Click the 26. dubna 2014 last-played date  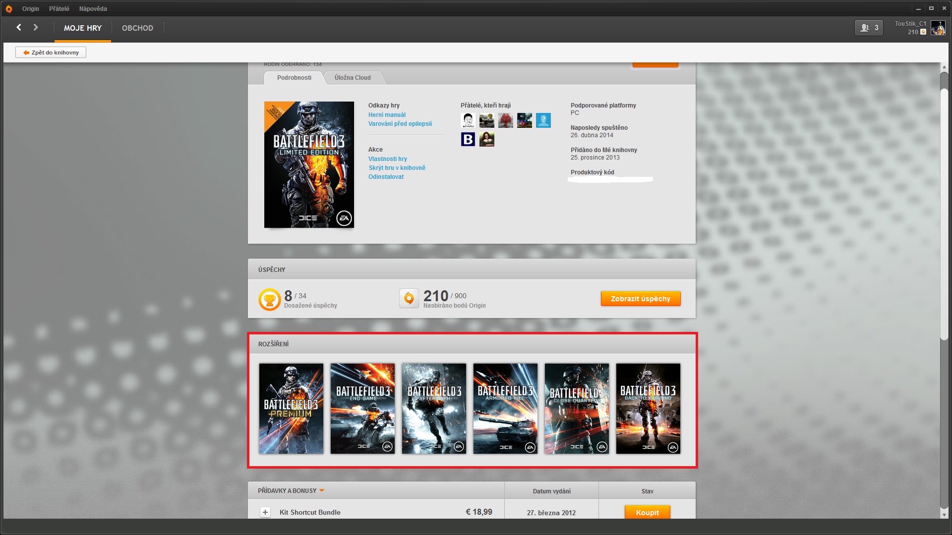(x=592, y=135)
